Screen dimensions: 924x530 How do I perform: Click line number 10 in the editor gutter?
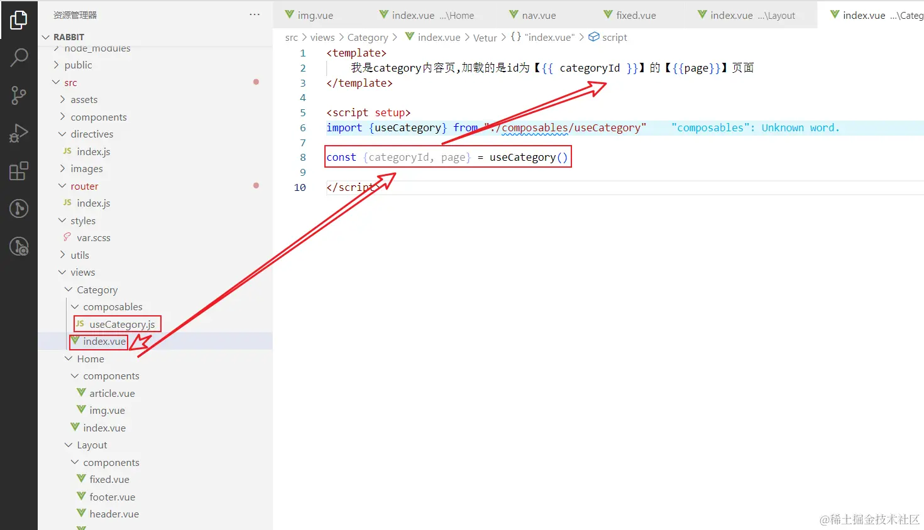coord(300,187)
